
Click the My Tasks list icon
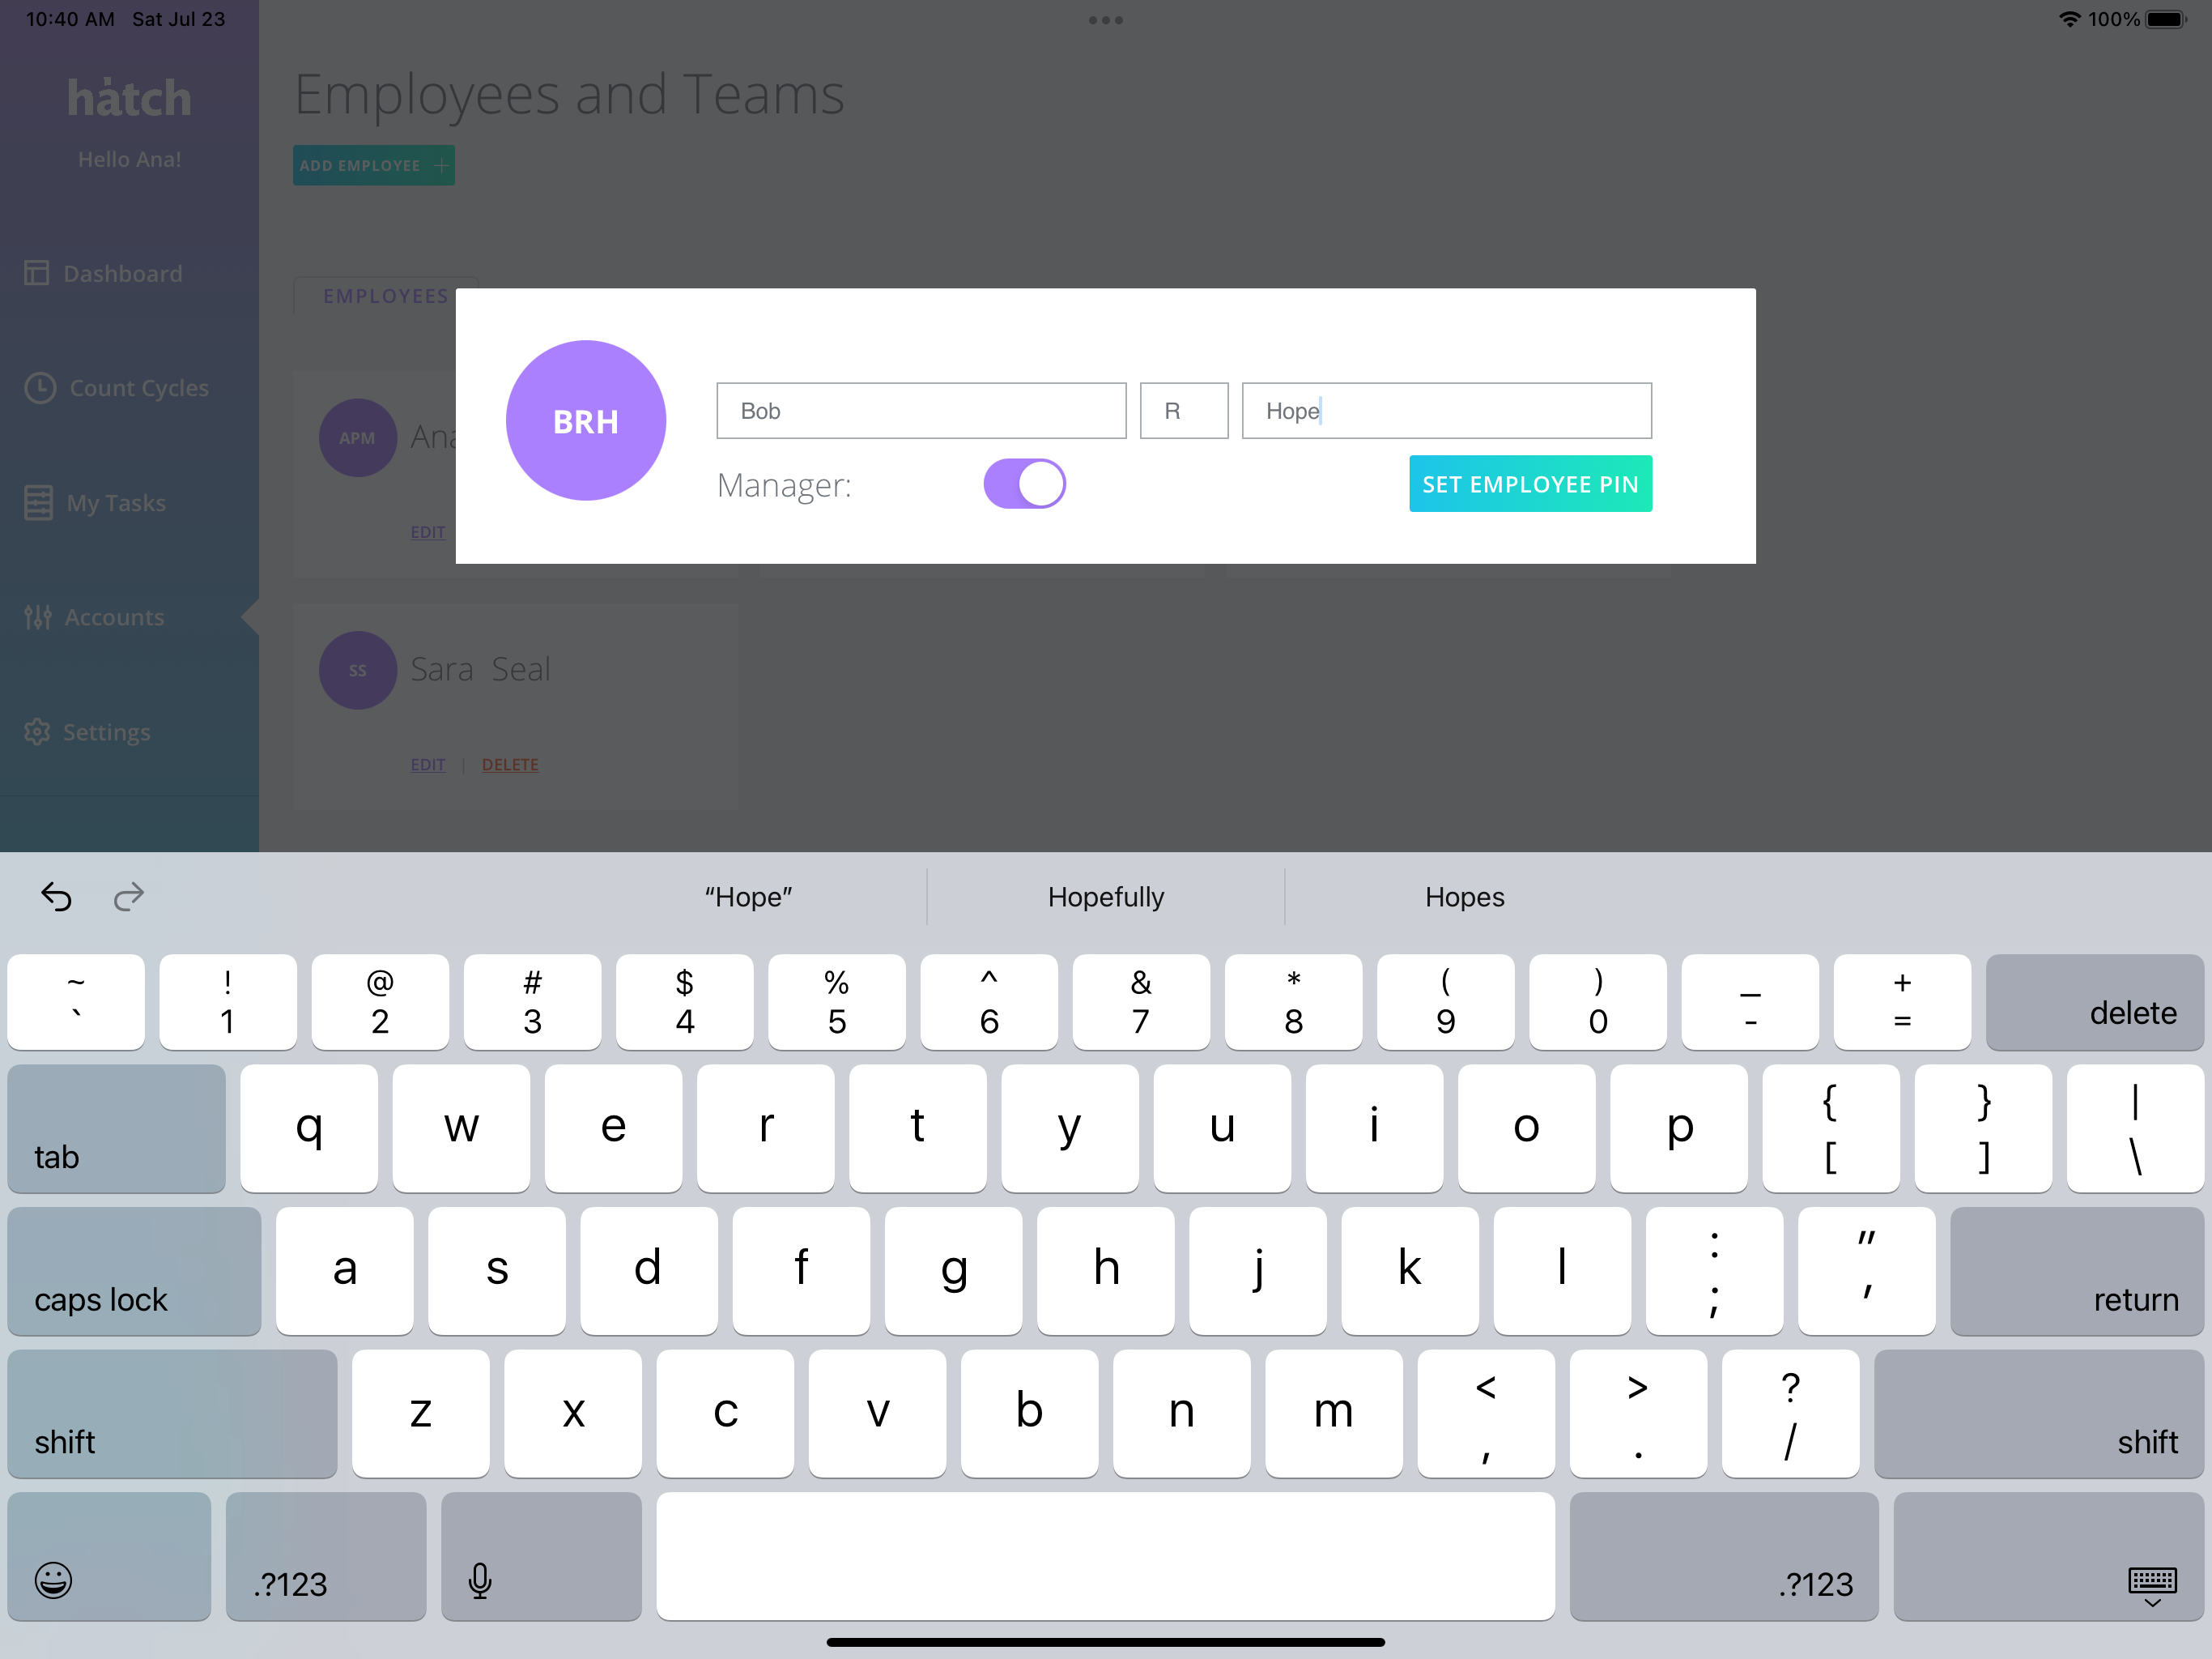point(38,502)
